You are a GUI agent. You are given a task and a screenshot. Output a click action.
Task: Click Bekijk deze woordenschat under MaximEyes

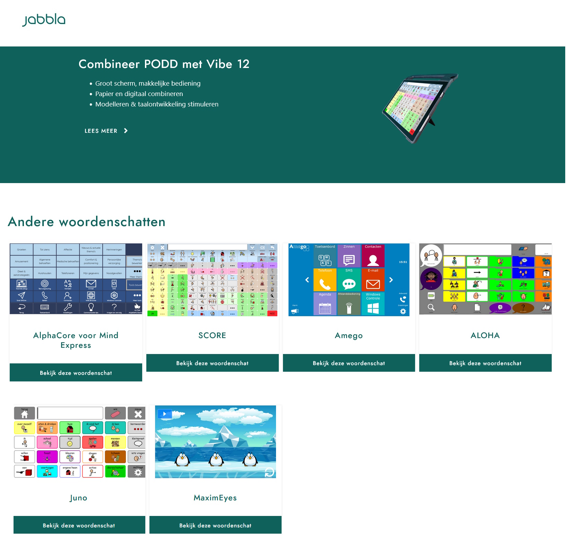tap(215, 525)
